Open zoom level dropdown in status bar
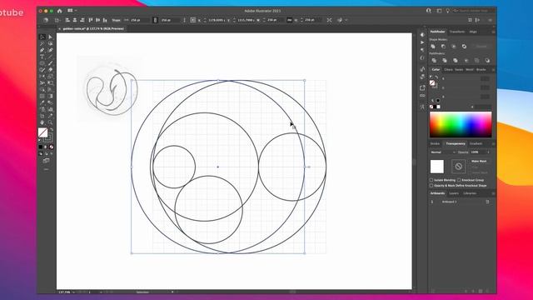Viewport: 533px width, 300px height. click(x=74, y=292)
